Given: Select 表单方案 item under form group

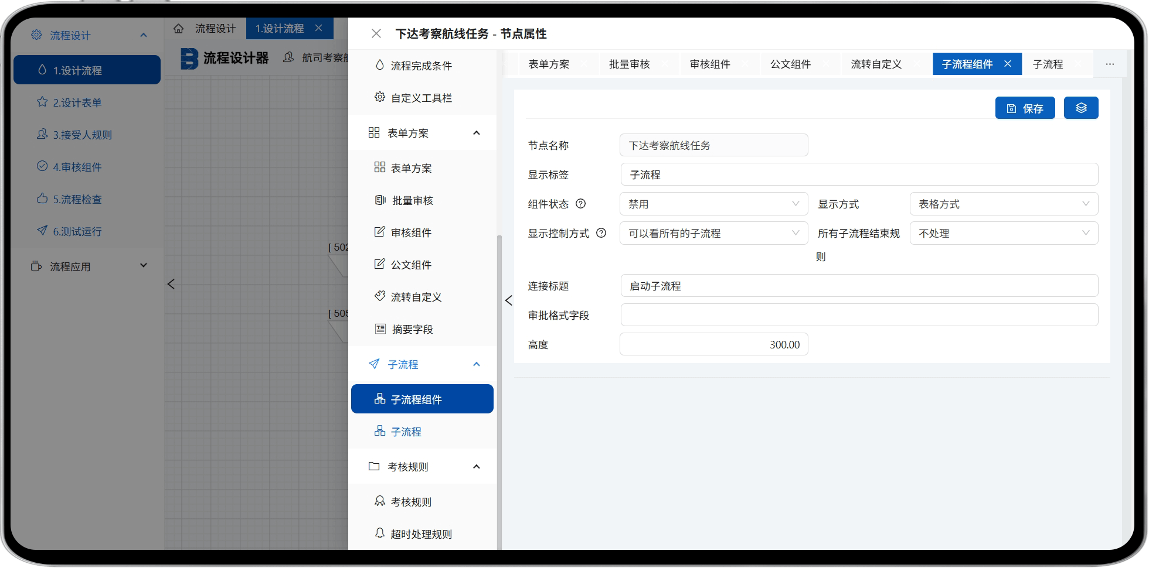Looking at the screenshot, I should click(422, 168).
